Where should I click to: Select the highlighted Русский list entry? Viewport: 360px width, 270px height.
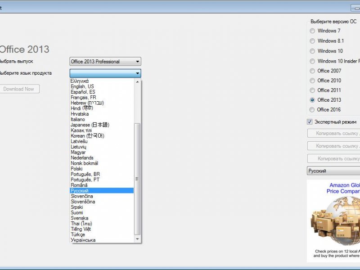point(102,190)
